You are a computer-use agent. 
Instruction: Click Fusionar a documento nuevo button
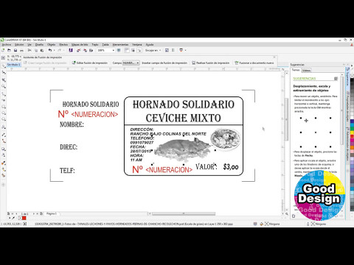pyautogui.click(x=254, y=63)
